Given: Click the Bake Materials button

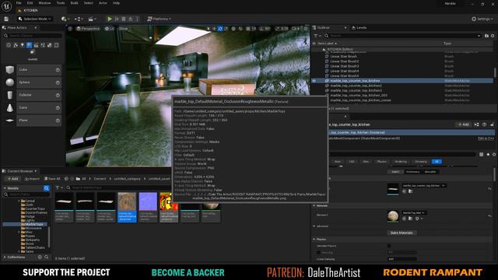Looking at the screenshot, I should coord(402,233).
